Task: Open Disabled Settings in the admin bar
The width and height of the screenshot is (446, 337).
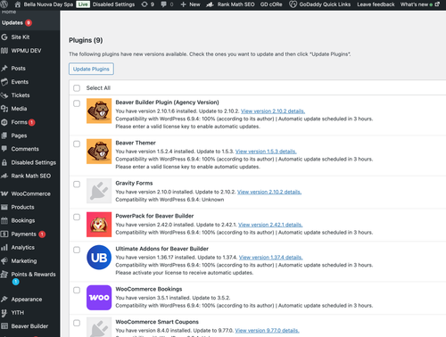Action: point(113,4)
